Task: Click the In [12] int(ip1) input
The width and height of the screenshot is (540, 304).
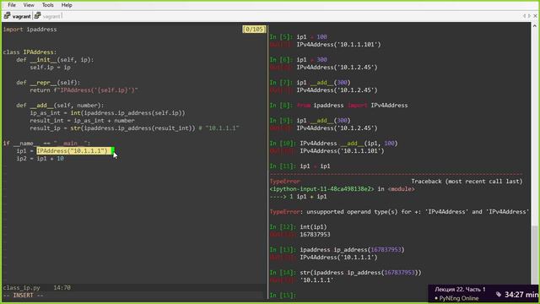Action: coord(313,227)
